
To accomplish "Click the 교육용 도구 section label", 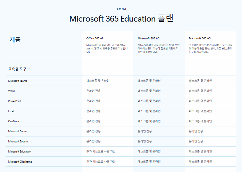I will (x=17, y=69).
